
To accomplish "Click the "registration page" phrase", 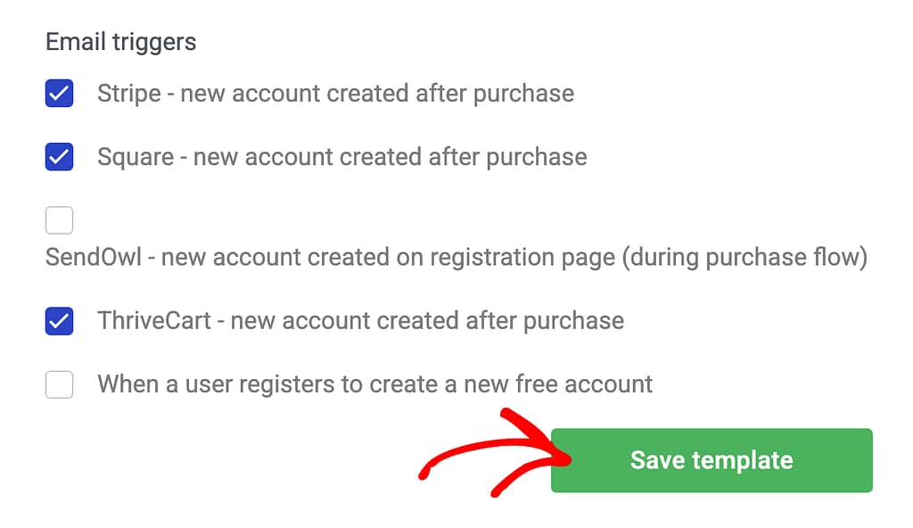I will click(x=522, y=258).
